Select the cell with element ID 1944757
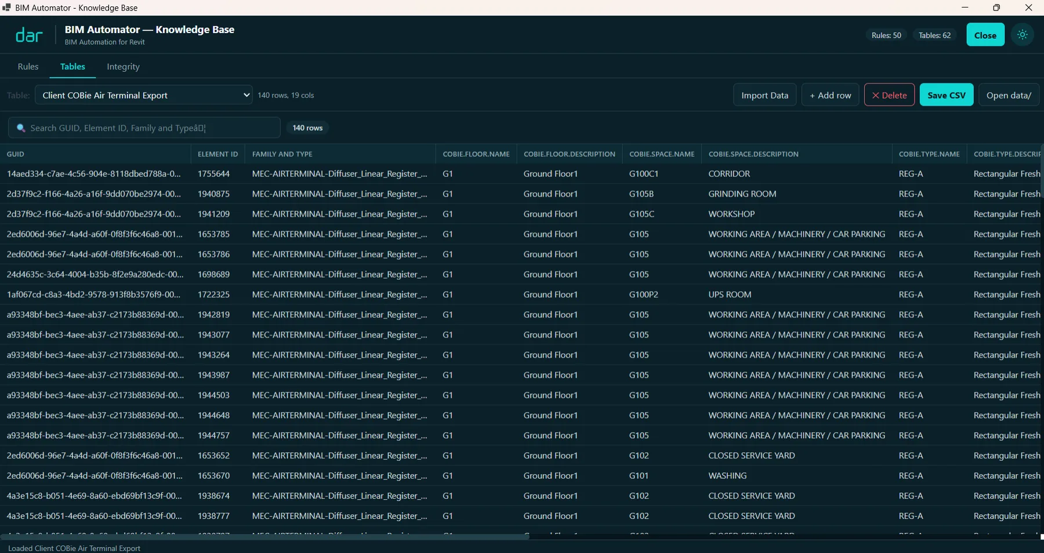The height and width of the screenshot is (553, 1044). click(x=218, y=435)
